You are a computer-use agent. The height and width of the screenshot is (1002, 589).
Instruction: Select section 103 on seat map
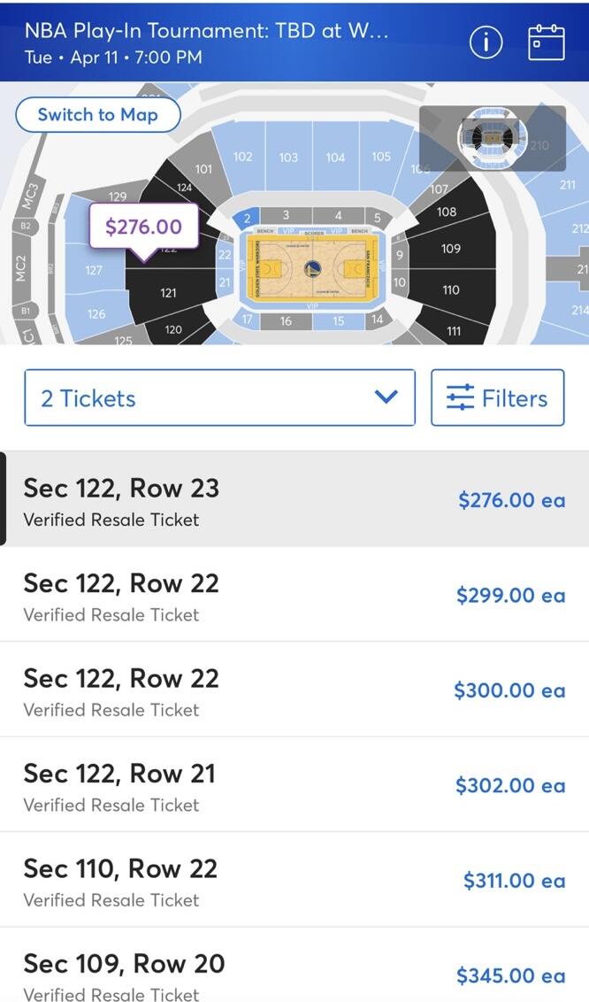click(288, 158)
